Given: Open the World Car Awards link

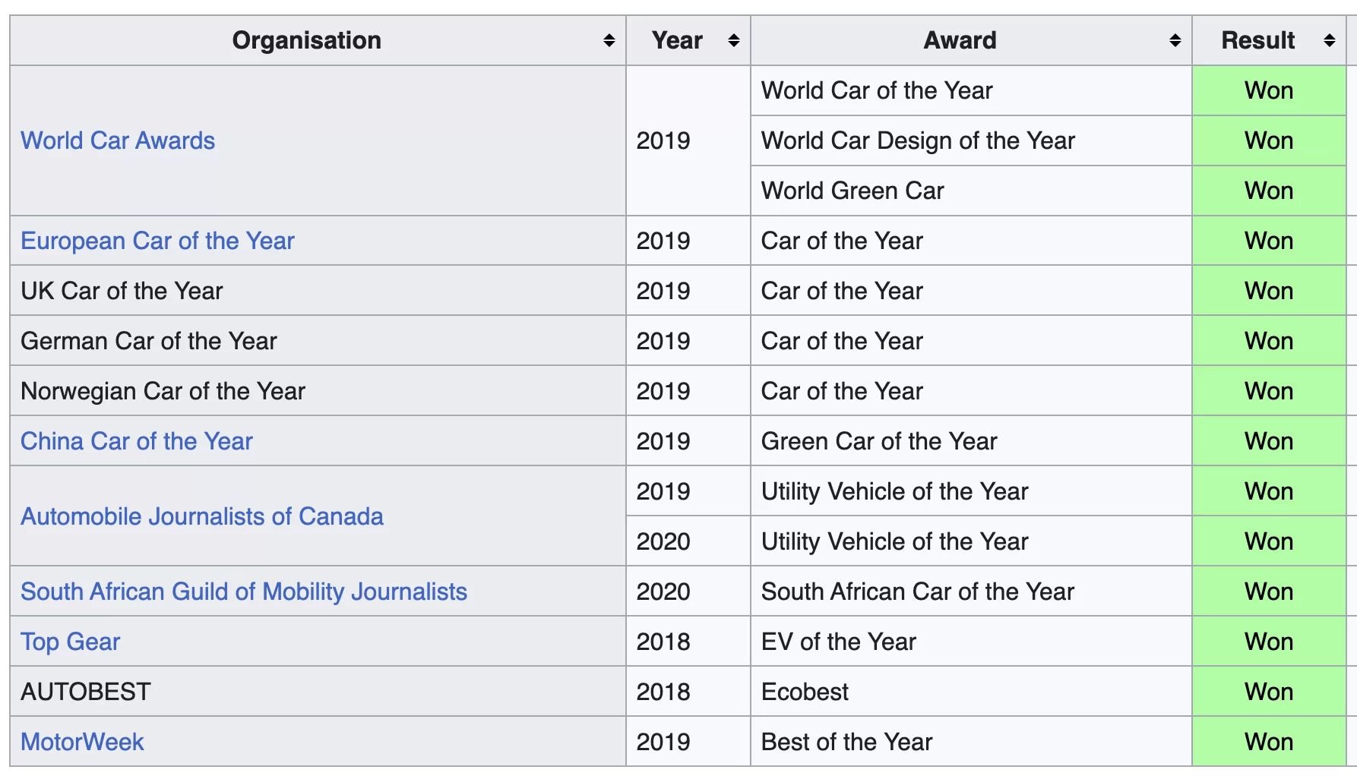Looking at the screenshot, I should coord(118,140).
